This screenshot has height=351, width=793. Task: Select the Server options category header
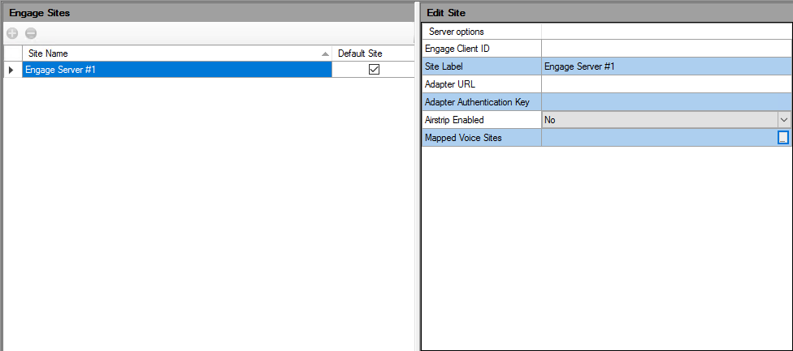(x=456, y=32)
